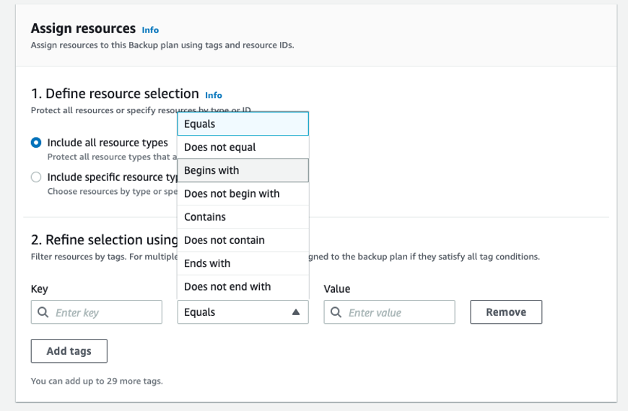Click the search icon in Value field
The image size is (628, 411).
[336, 312]
